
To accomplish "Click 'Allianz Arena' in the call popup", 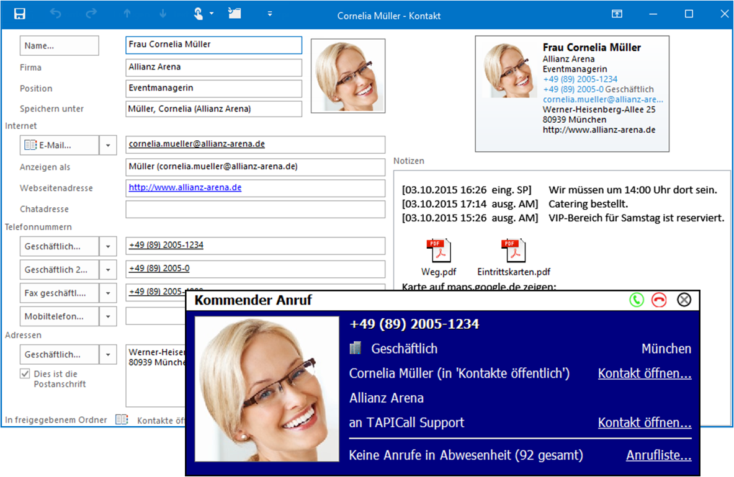I will (x=386, y=398).
